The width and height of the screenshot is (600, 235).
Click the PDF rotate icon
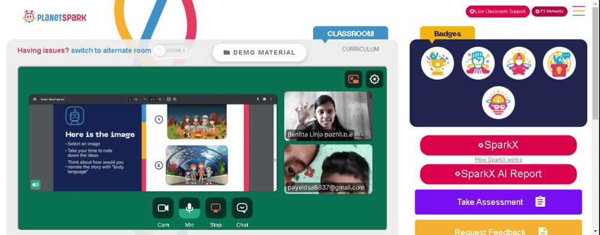click(175, 100)
